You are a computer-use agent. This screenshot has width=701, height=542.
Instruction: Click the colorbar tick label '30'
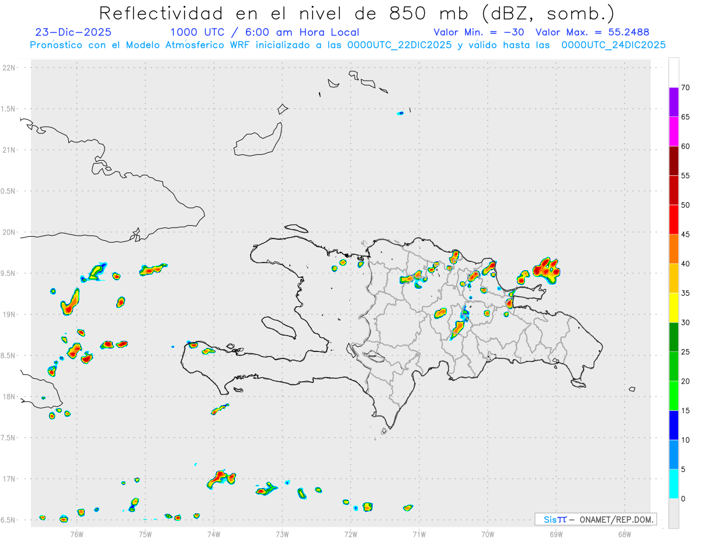click(685, 322)
